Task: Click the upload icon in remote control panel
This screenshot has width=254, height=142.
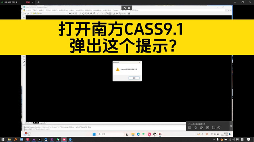Action: tap(208, 128)
